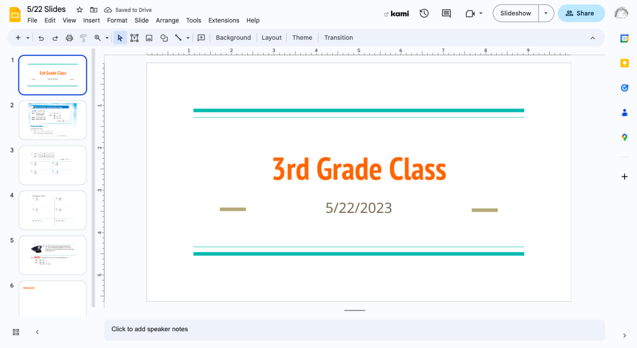Open the Edit menu
The image size is (637, 348).
tap(50, 20)
